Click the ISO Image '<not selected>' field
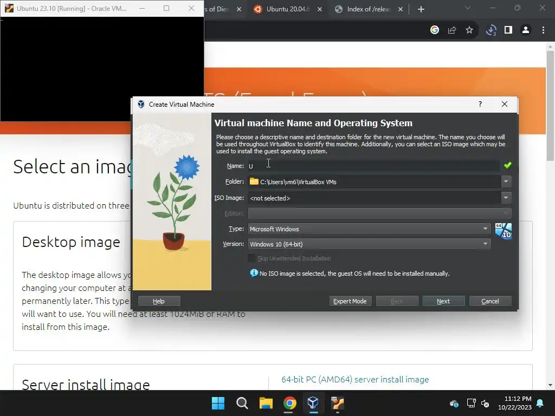The height and width of the screenshot is (416, 555). 375,198
